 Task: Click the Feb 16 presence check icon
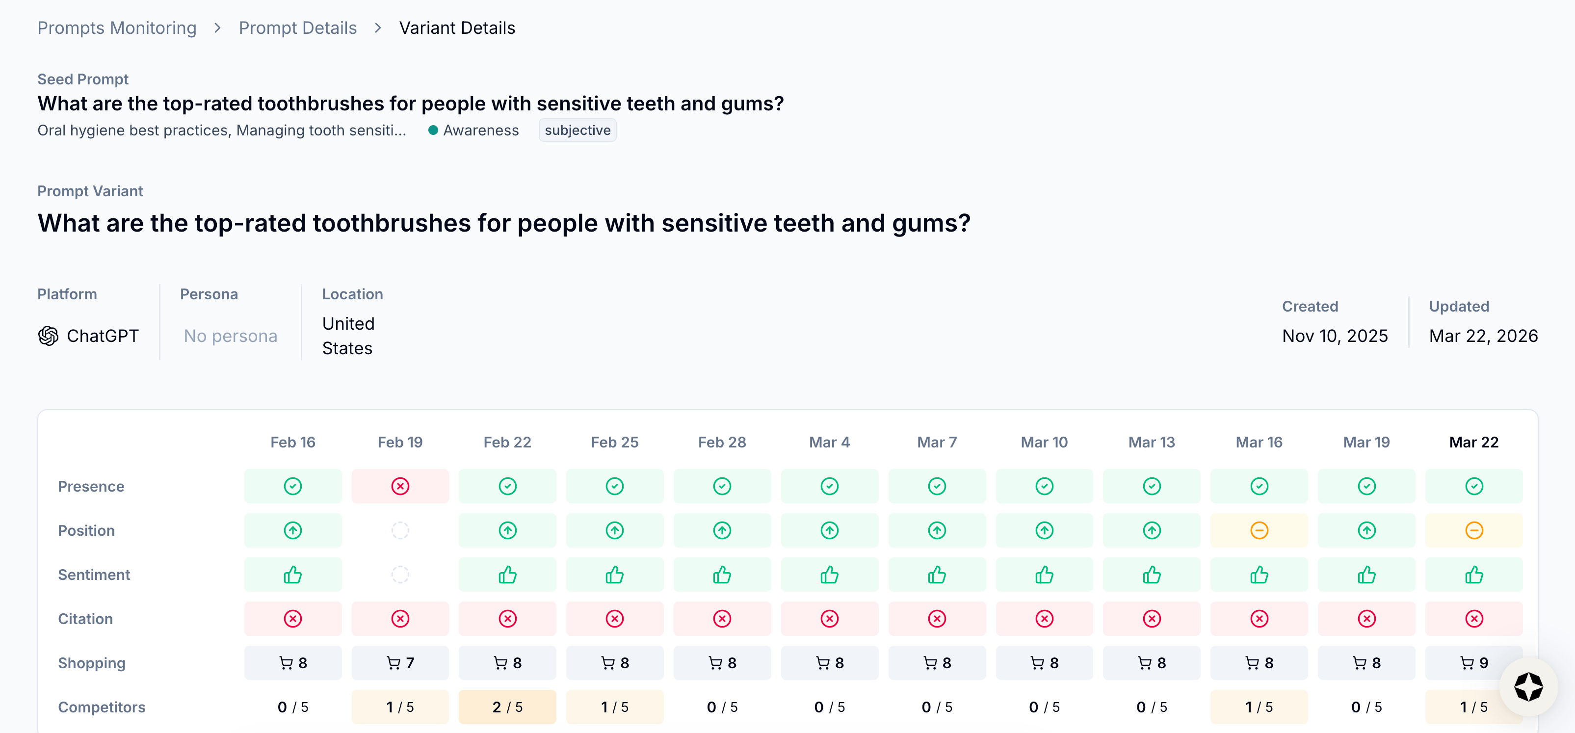tap(293, 486)
